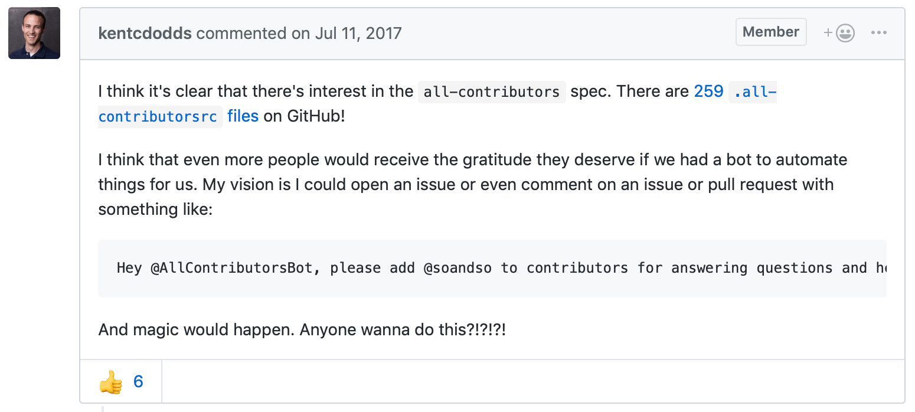This screenshot has width=915, height=412.
Task: Click the And magic would happen sentence
Action: (x=302, y=329)
